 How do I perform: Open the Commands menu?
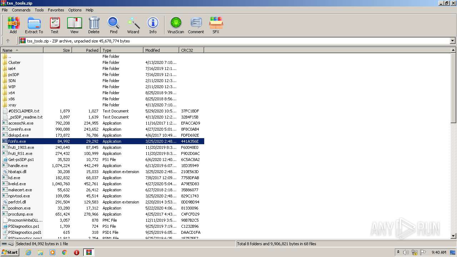pyautogui.click(x=21, y=10)
